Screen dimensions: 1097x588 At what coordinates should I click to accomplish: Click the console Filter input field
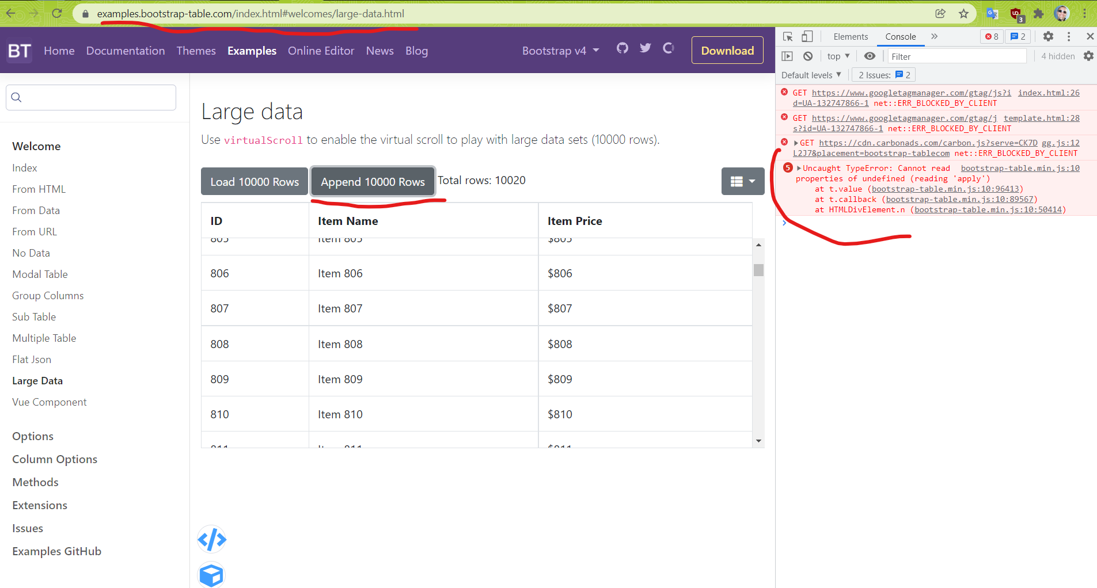[x=956, y=56]
